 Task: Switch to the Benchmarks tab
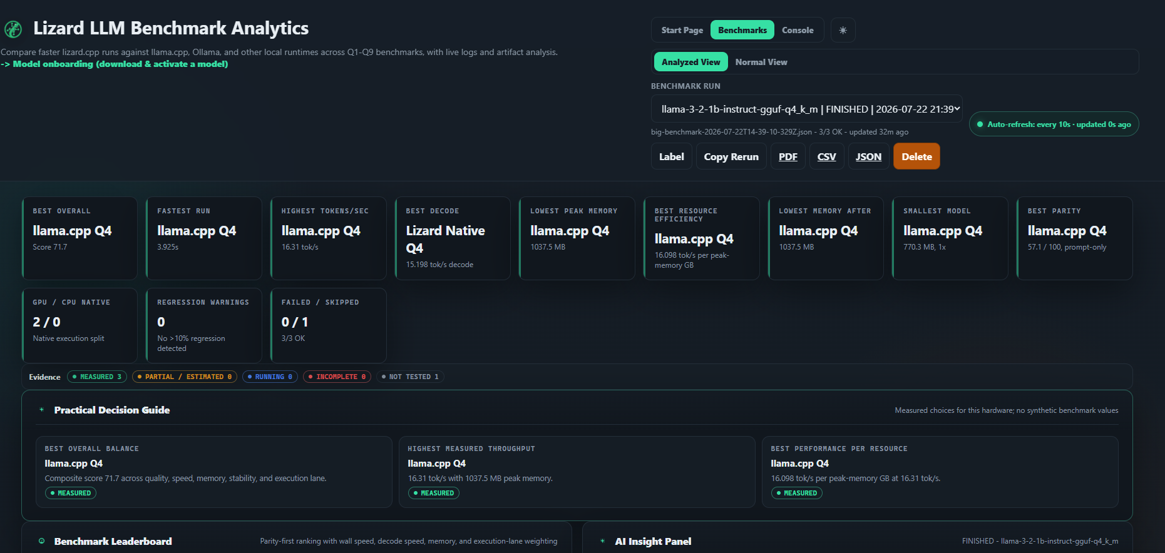click(x=742, y=30)
